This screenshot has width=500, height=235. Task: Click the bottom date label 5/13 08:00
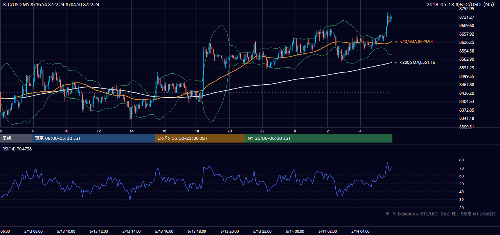[33, 231]
